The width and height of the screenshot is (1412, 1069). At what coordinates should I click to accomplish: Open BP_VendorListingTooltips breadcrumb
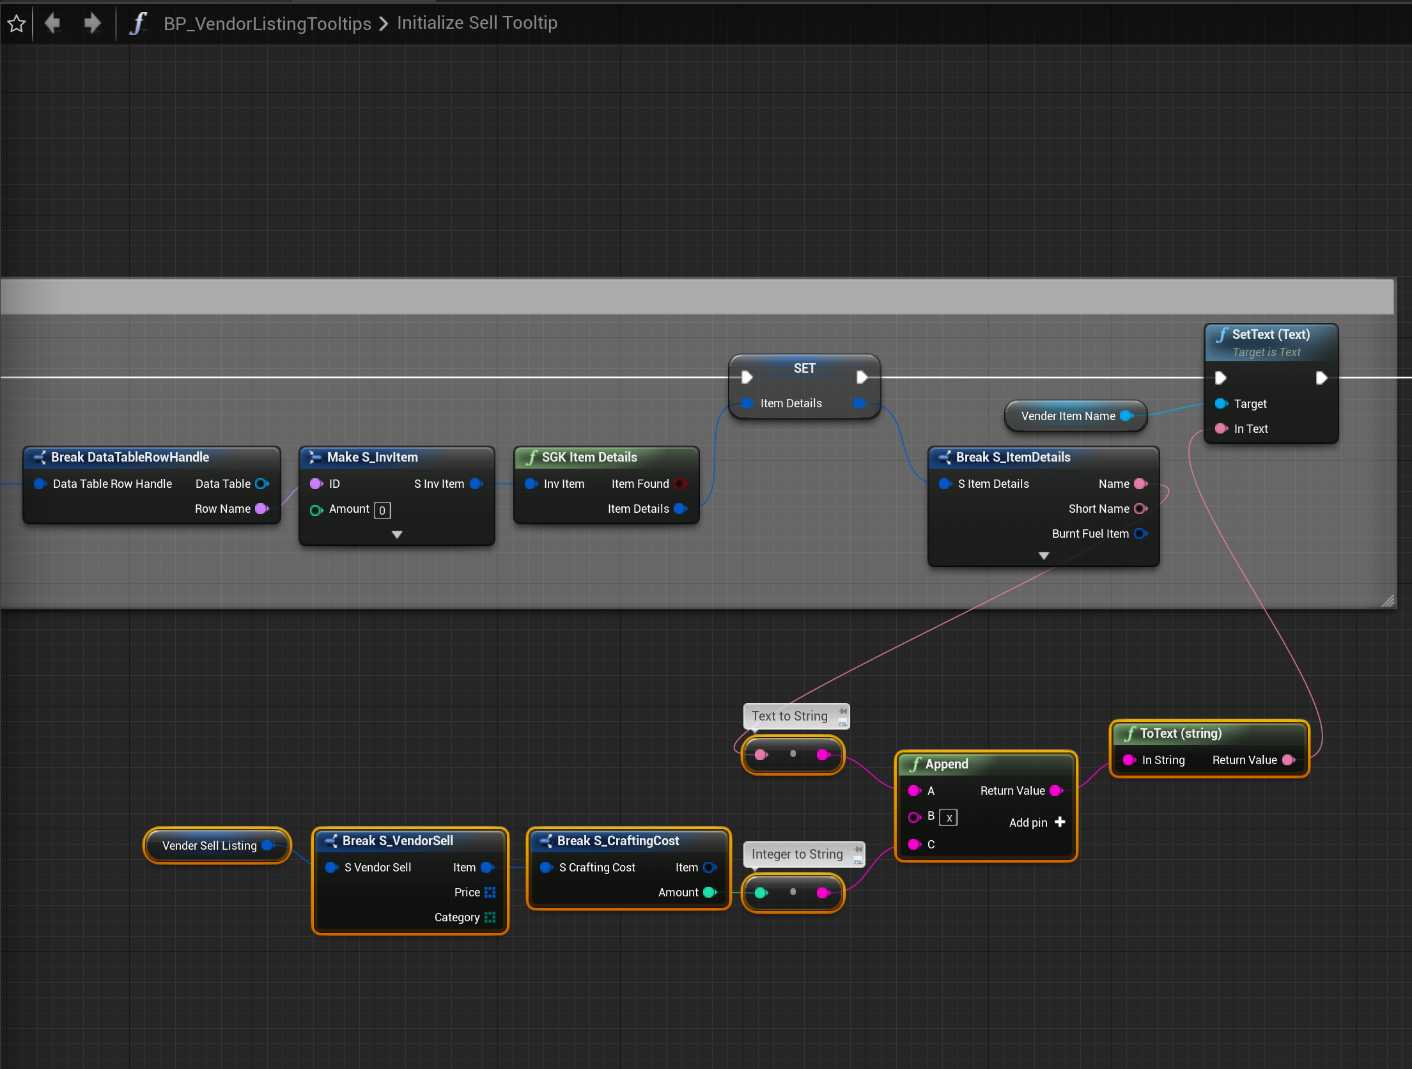[267, 24]
